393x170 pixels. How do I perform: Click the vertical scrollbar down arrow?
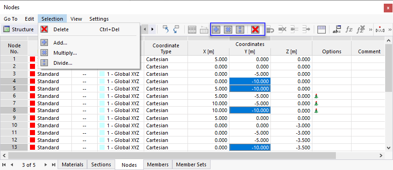(389, 147)
